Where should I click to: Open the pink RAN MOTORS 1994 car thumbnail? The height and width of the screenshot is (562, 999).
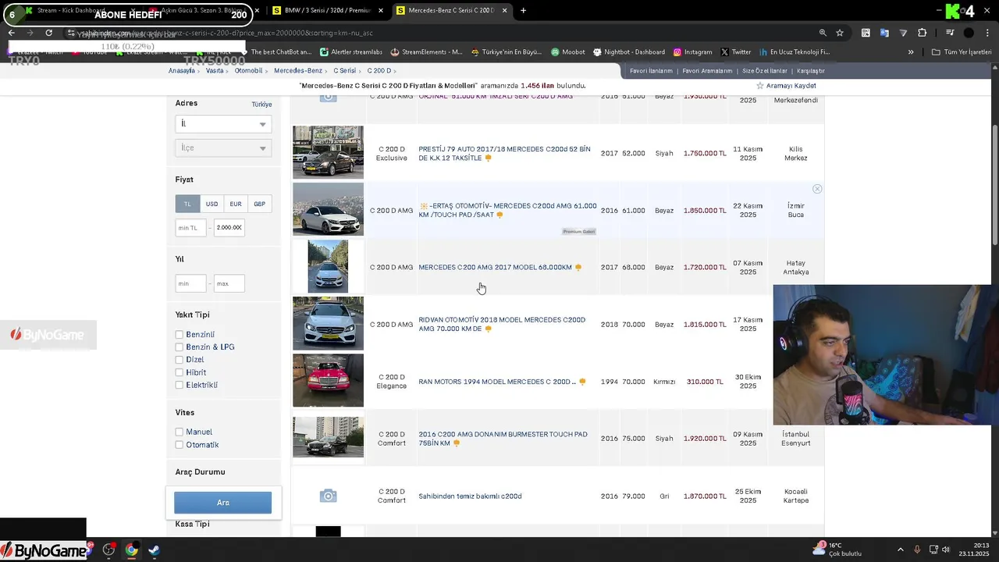pyautogui.click(x=328, y=381)
